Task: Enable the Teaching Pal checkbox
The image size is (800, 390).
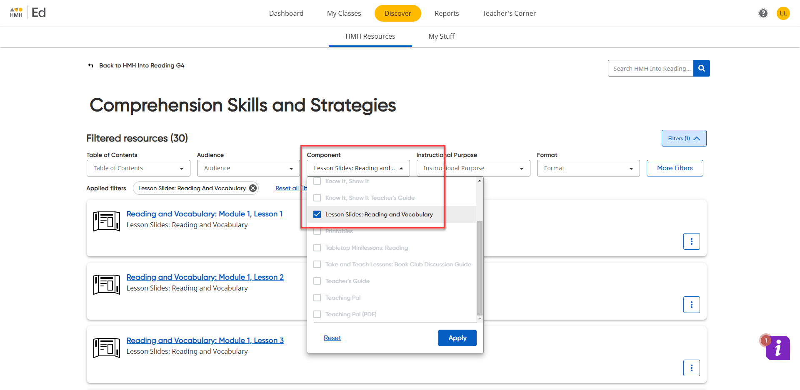Action: [x=317, y=297]
